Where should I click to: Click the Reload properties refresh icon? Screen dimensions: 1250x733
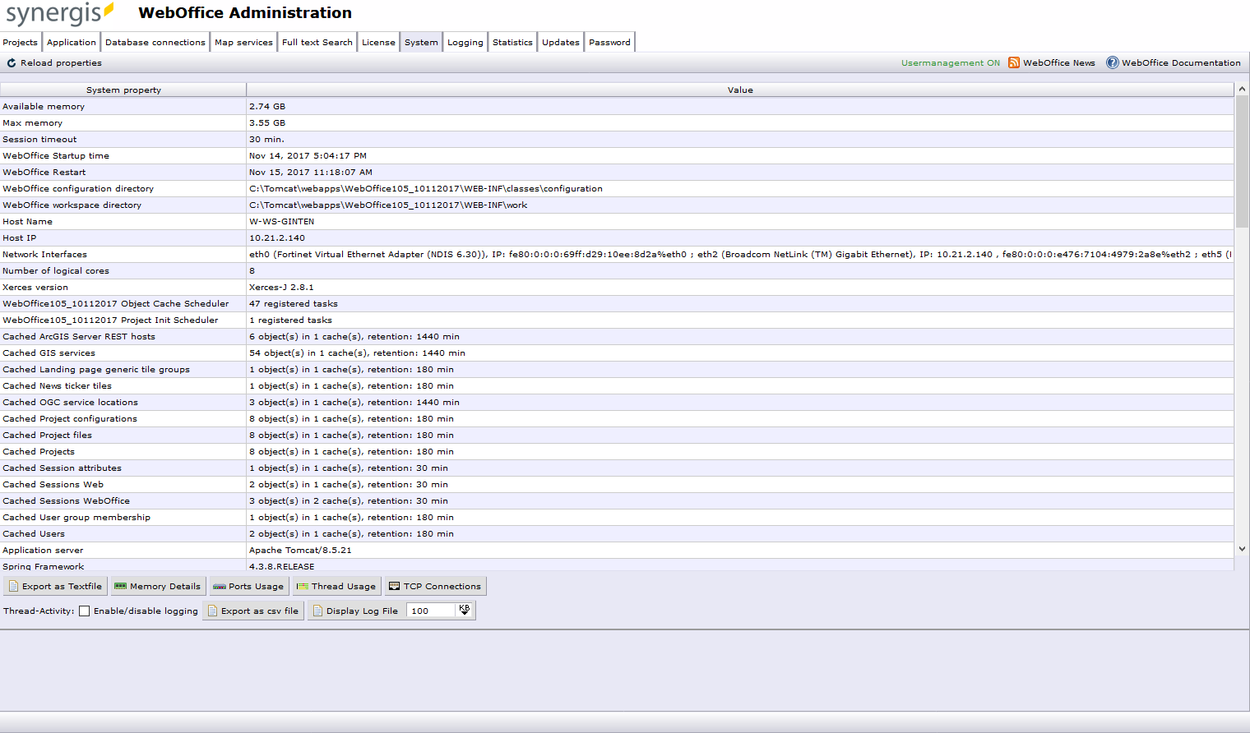[12, 62]
